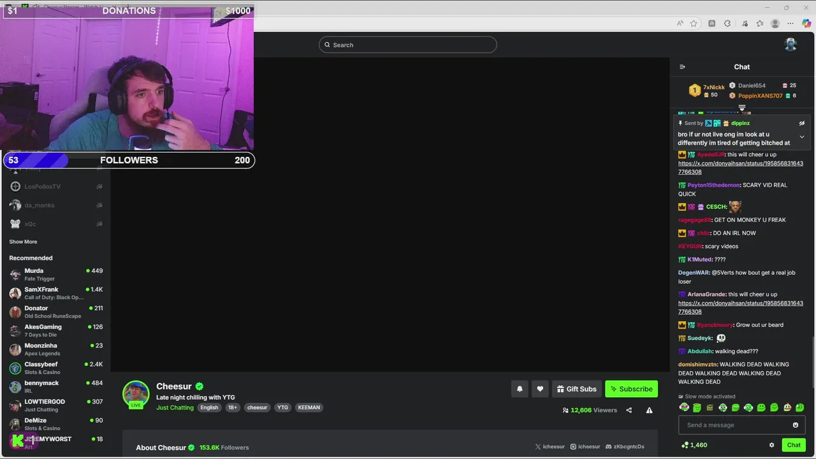816x459 pixels.
Task: Open the user profile avatar at top right
Action: coord(790,45)
